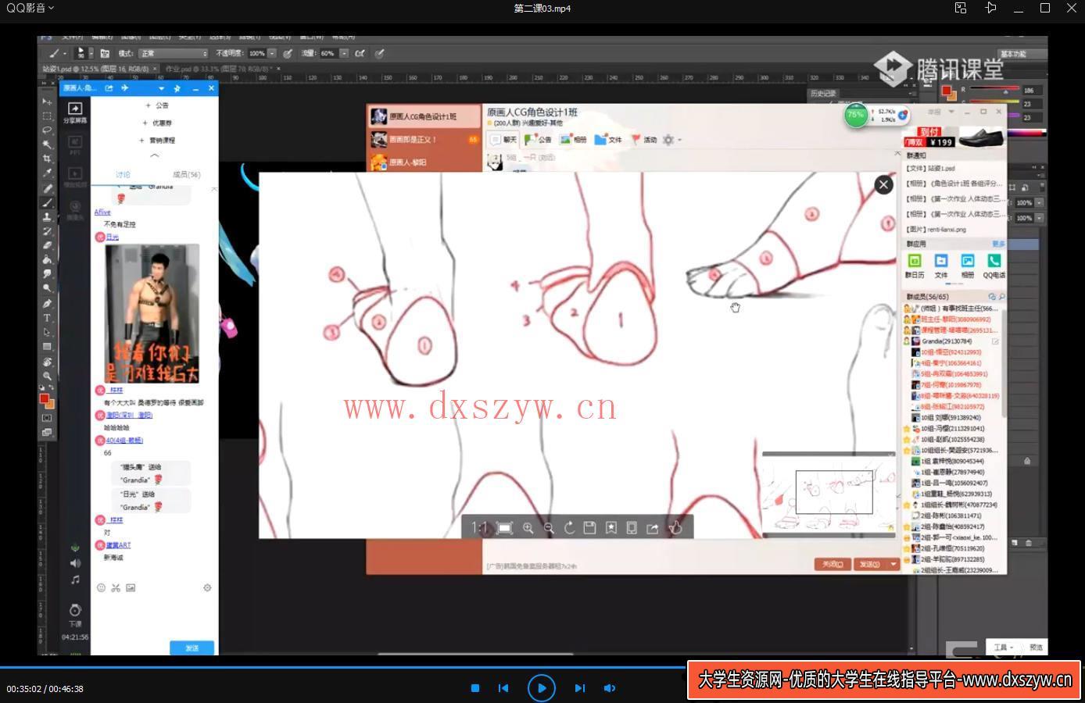Click the 关闭 button in QQ chat
Image resolution: width=1085 pixels, height=703 pixels.
(x=832, y=564)
